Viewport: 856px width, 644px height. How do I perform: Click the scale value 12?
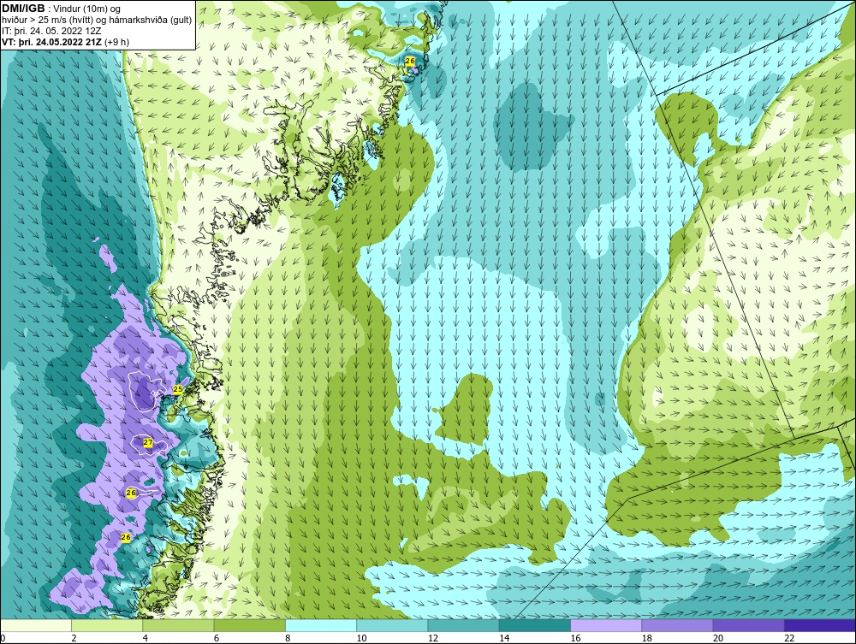coord(433,639)
